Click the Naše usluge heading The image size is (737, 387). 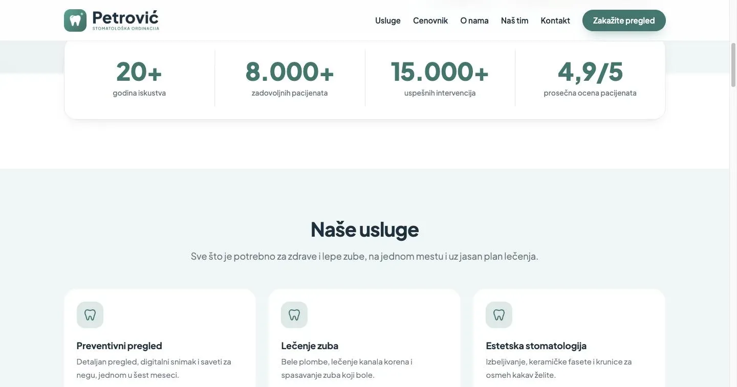click(x=364, y=230)
